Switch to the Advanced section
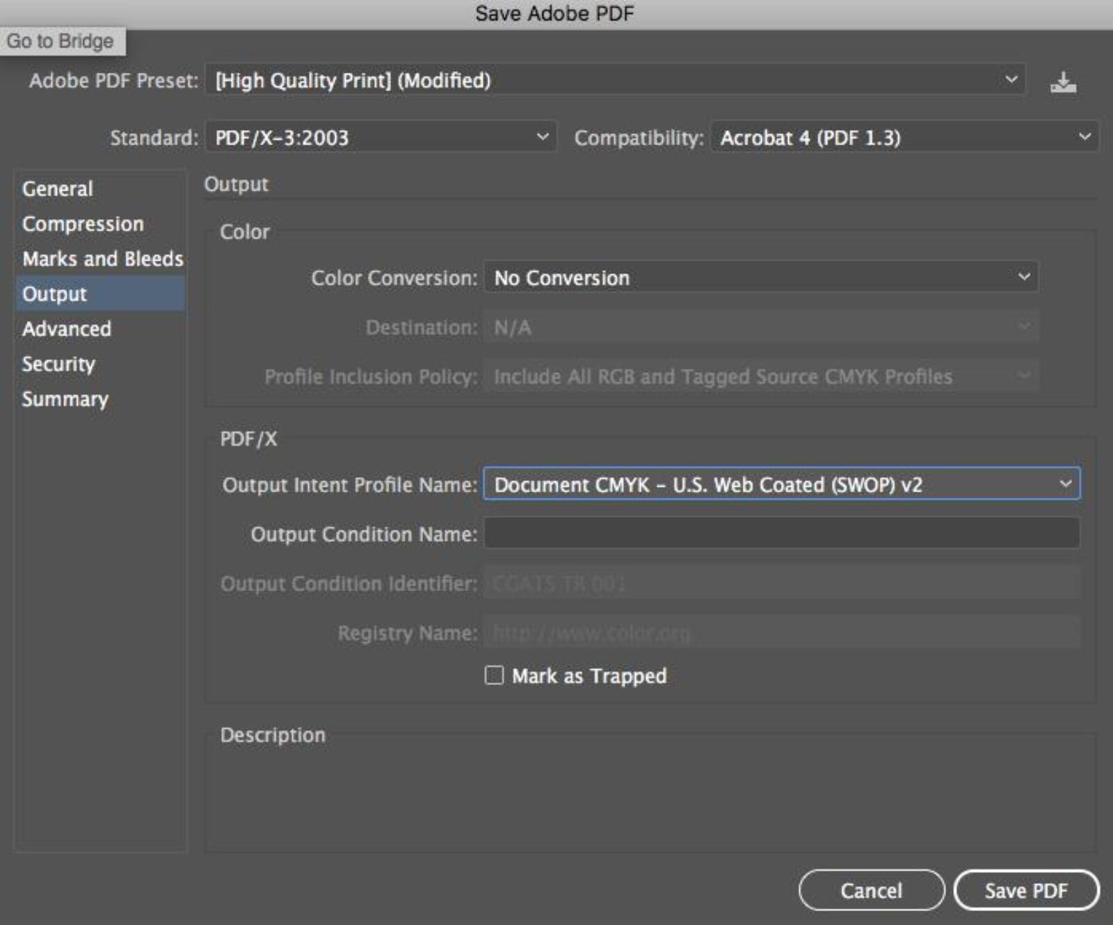 pyautogui.click(x=100, y=329)
